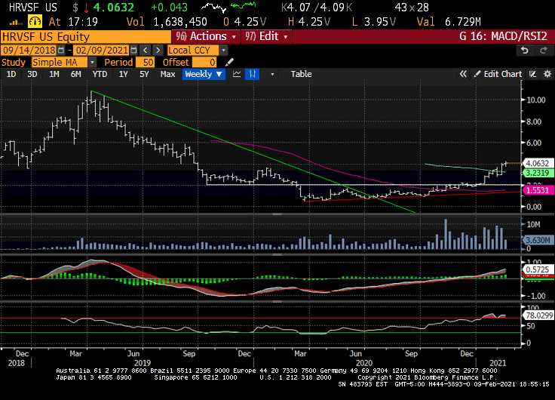Viewport: 555px width, 400px height.
Task: Select the 5Y range tab
Action: 144,74
